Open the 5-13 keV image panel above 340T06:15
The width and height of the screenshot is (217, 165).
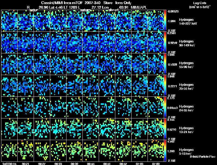9,151
